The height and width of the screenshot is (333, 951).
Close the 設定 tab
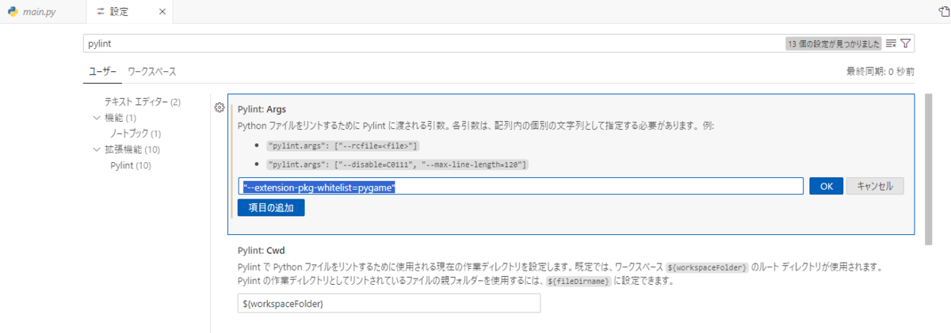162,12
